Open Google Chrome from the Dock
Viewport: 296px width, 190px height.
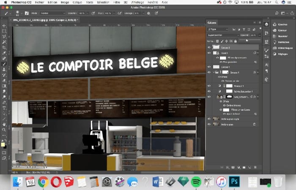(43, 182)
